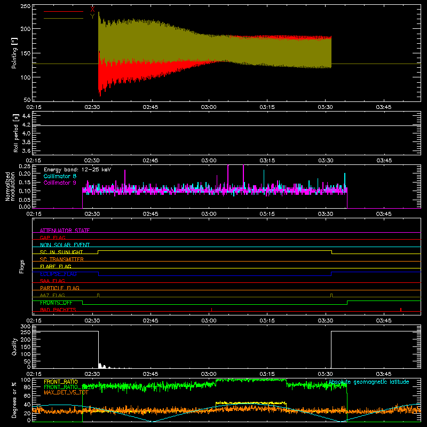
Task: Click the 02:30 label under Flags plot
Action: click(92, 321)
